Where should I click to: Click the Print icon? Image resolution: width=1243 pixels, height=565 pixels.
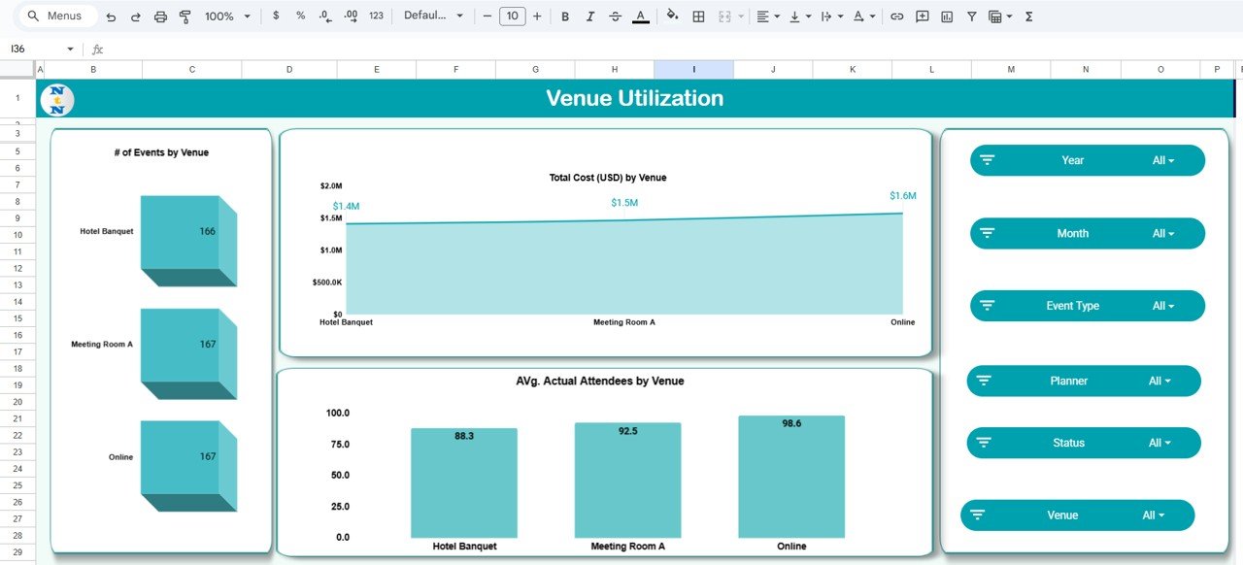[x=159, y=16]
